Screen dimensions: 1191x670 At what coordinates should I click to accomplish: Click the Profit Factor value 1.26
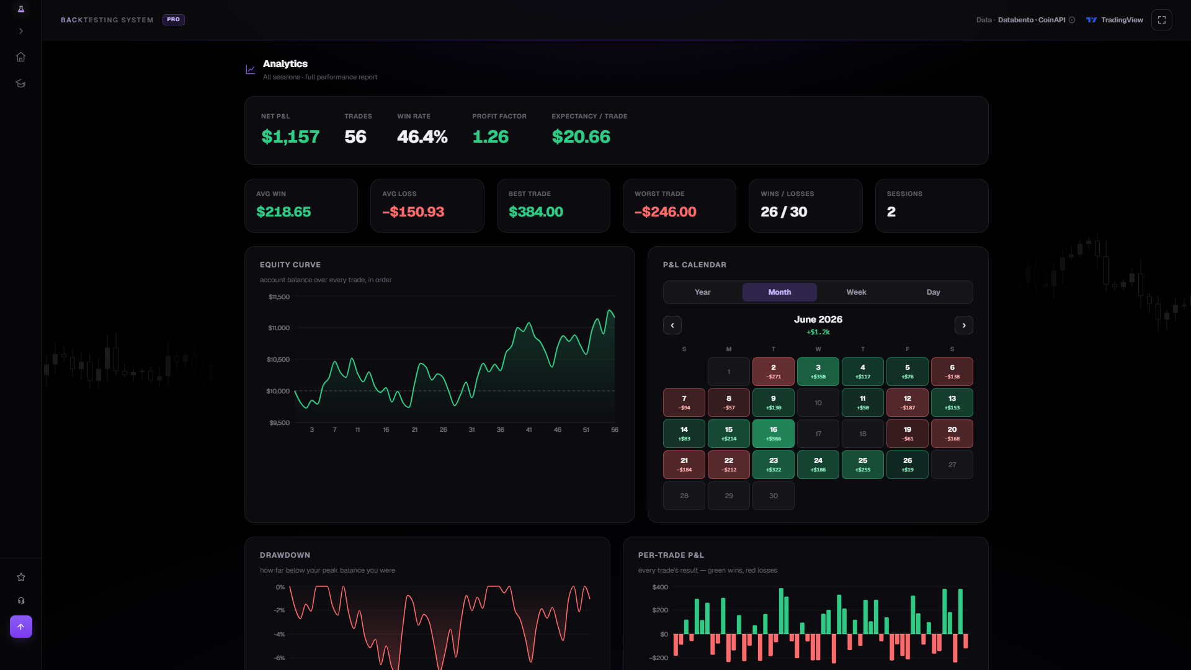click(491, 136)
